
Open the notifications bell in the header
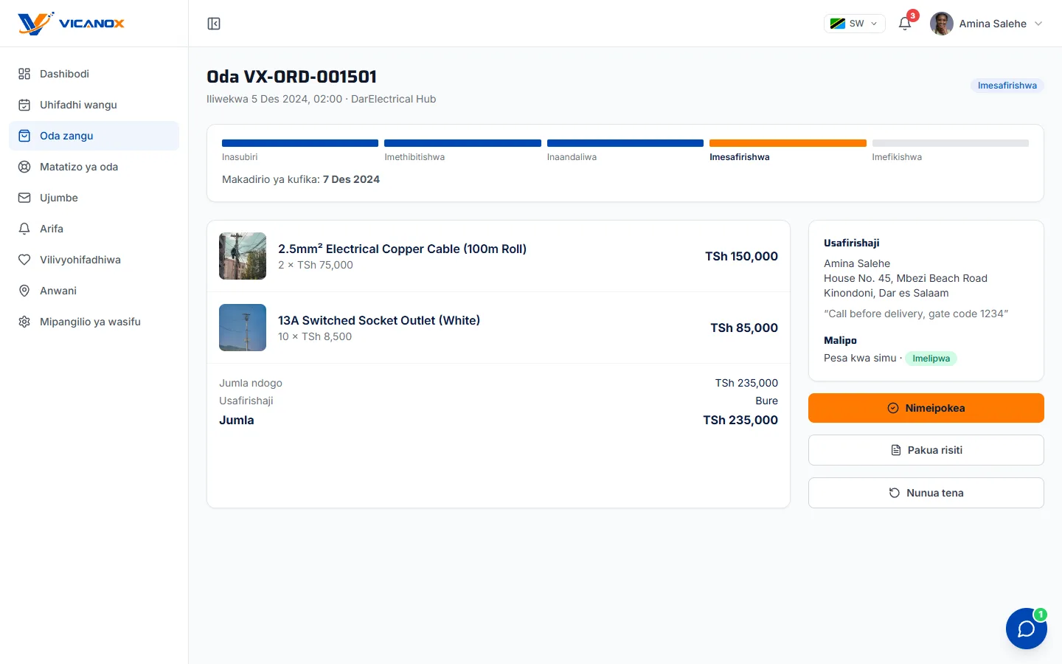[905, 24]
